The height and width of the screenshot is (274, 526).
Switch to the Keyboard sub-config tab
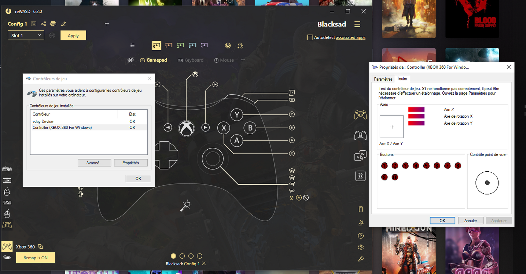pyautogui.click(x=190, y=60)
